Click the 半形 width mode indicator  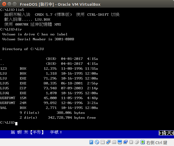pyautogui.click(x=37, y=132)
